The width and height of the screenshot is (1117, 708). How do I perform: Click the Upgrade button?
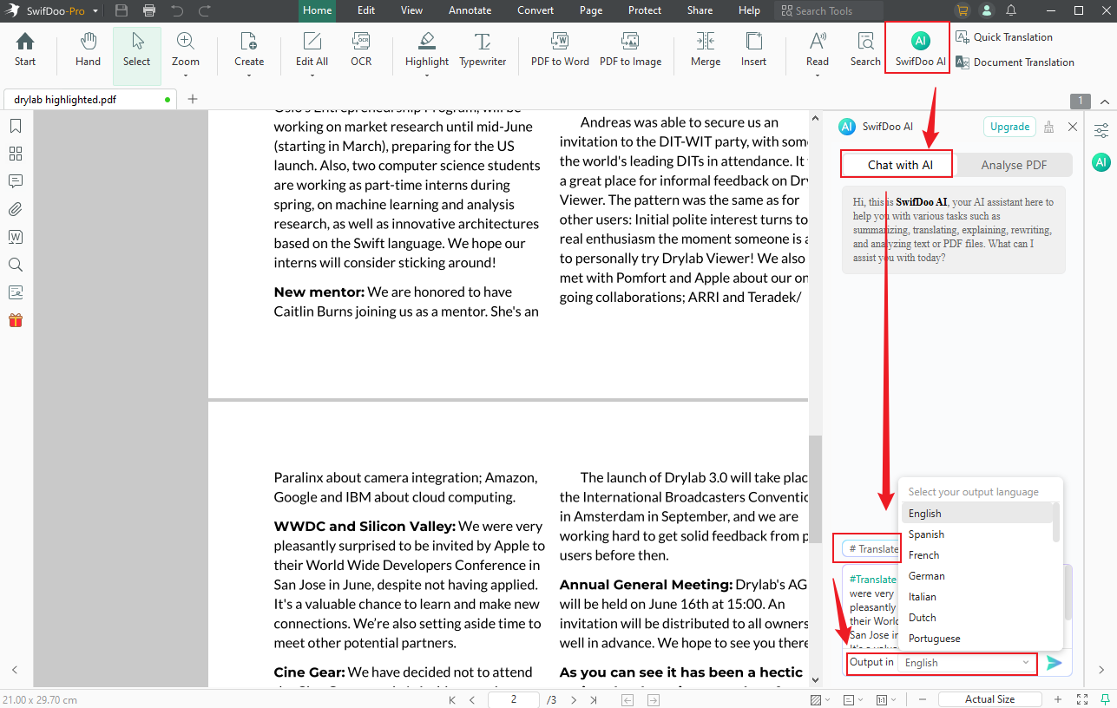click(1009, 126)
